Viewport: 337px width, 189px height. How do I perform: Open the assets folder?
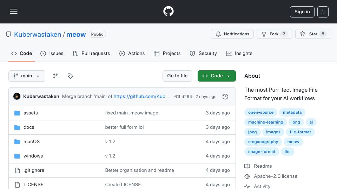click(x=31, y=113)
